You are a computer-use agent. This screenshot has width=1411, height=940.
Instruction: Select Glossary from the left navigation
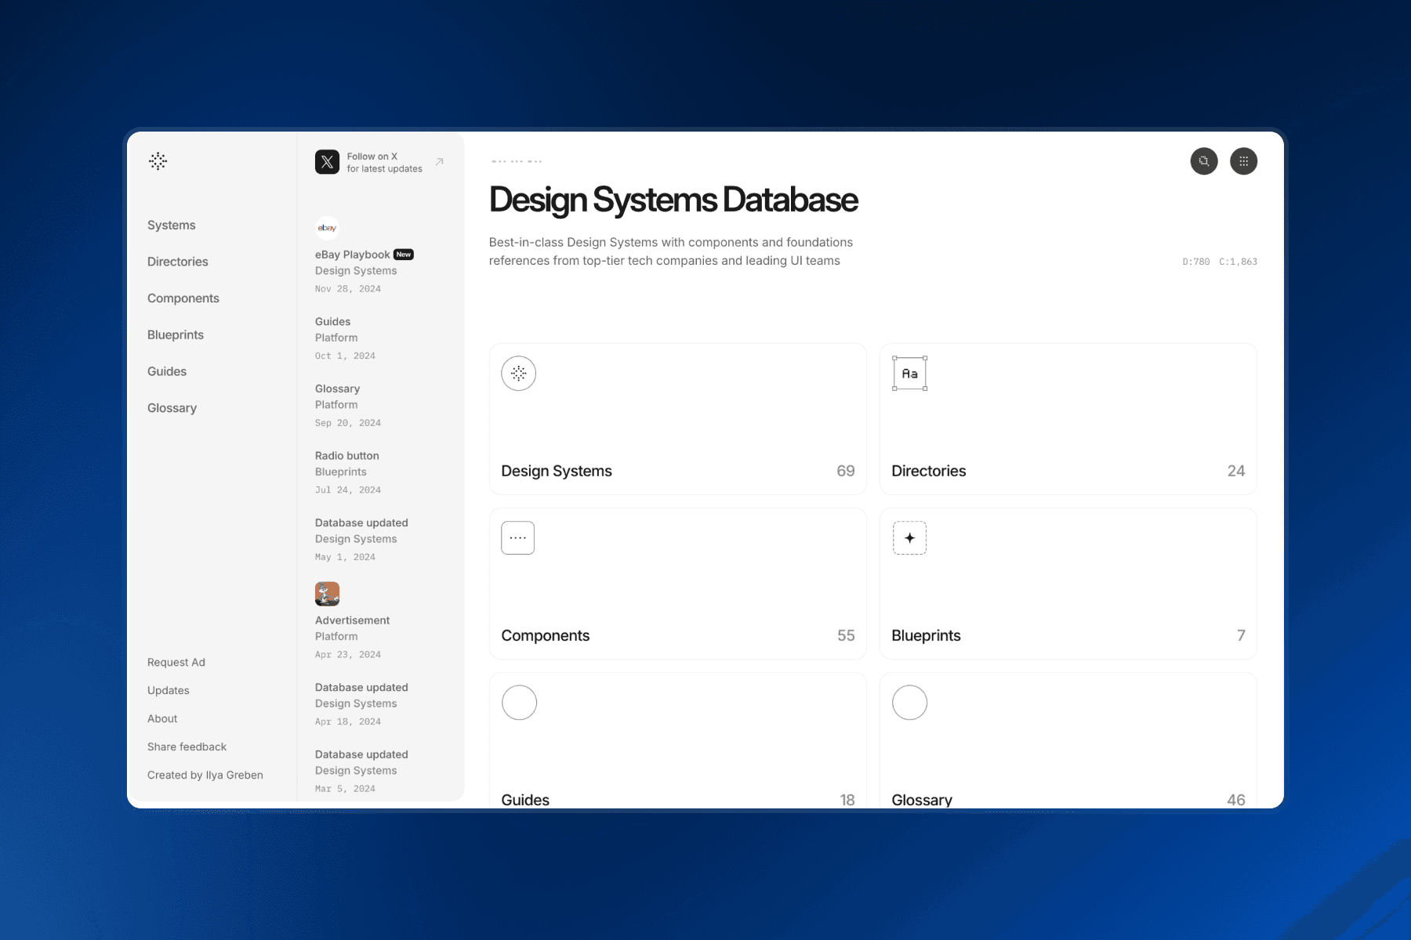(172, 407)
